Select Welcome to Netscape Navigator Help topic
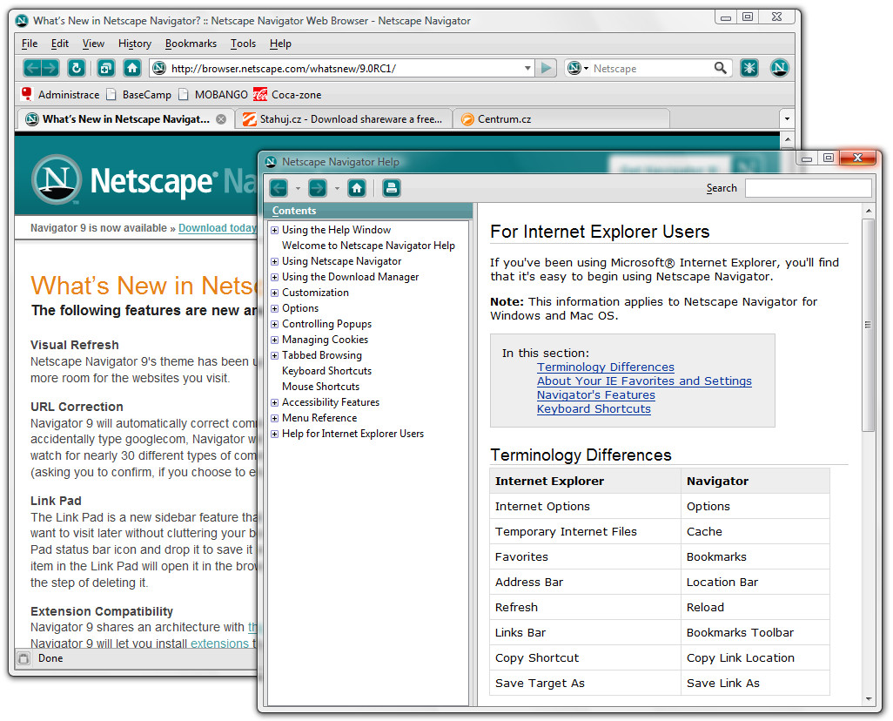The height and width of the screenshot is (721, 893). [x=368, y=246]
